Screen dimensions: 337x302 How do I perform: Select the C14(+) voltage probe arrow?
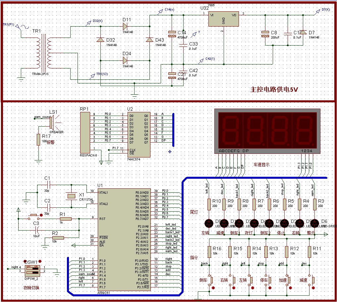(160, 12)
